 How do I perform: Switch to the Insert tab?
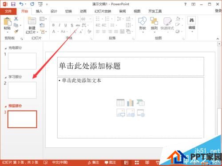[x=39, y=11]
